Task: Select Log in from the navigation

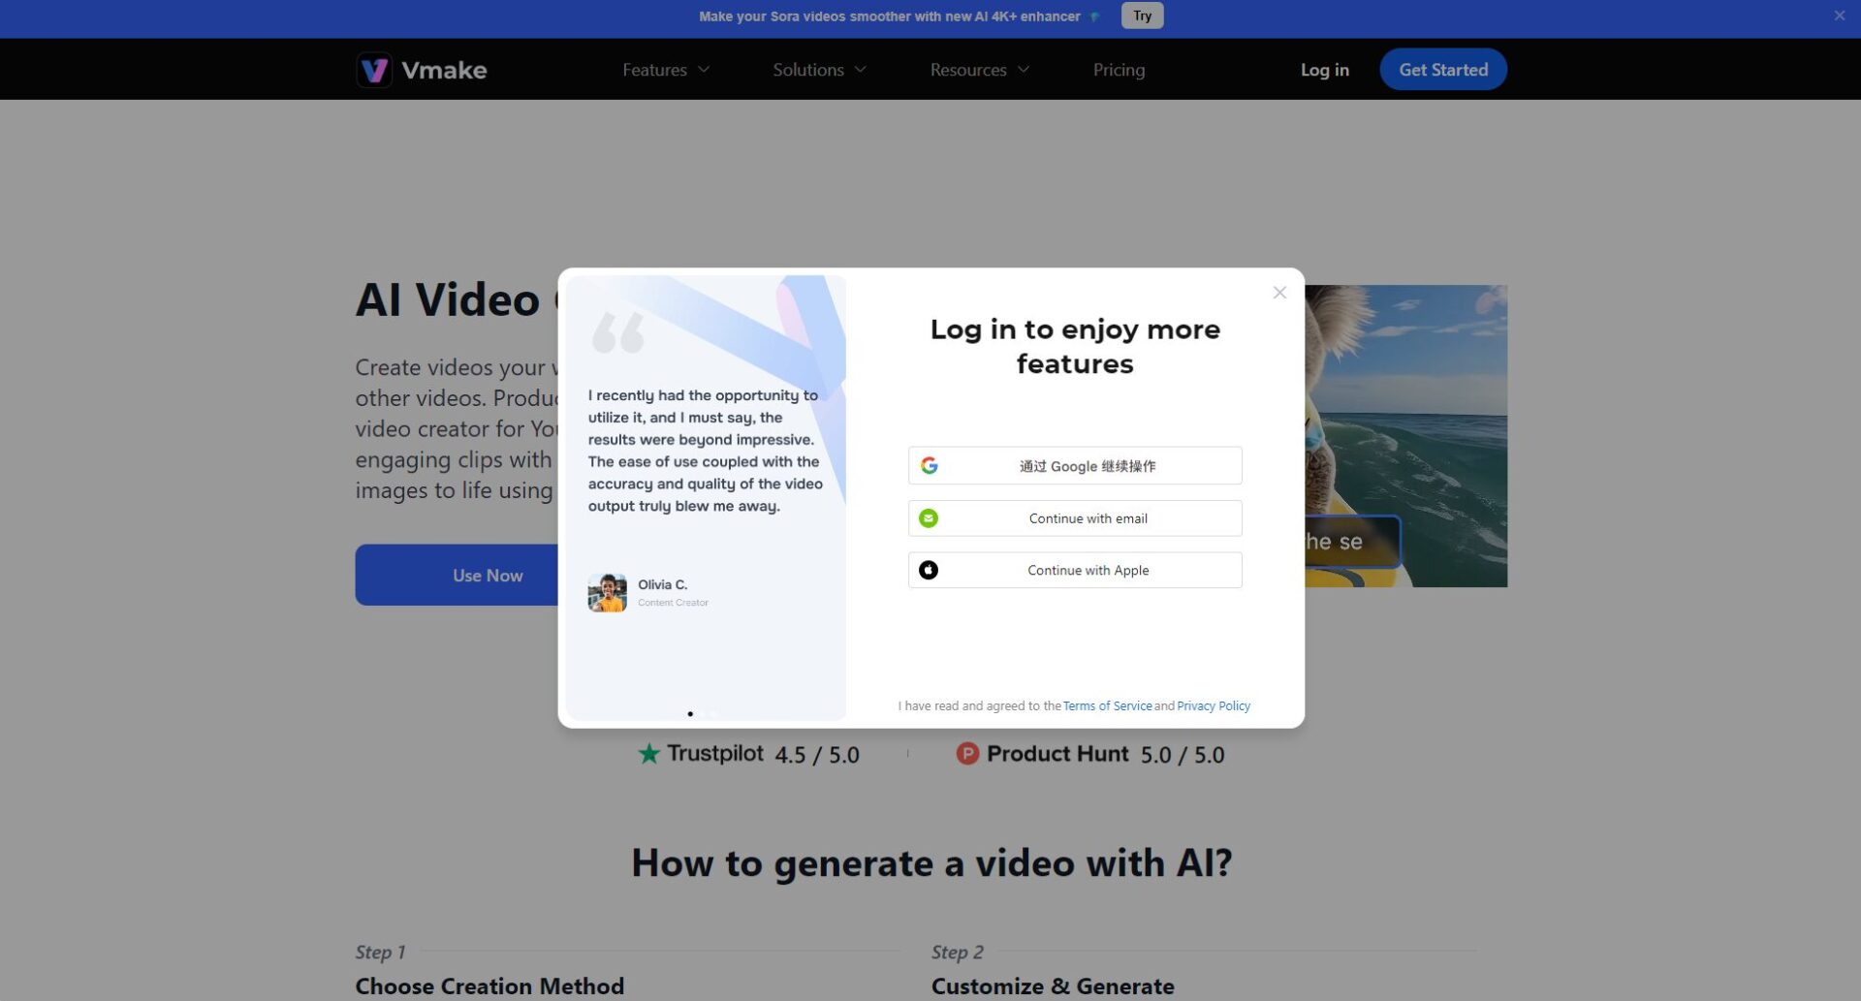Action: tap(1324, 69)
